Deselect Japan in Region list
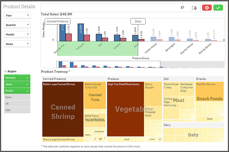The image size is (229, 152). click(17, 84)
